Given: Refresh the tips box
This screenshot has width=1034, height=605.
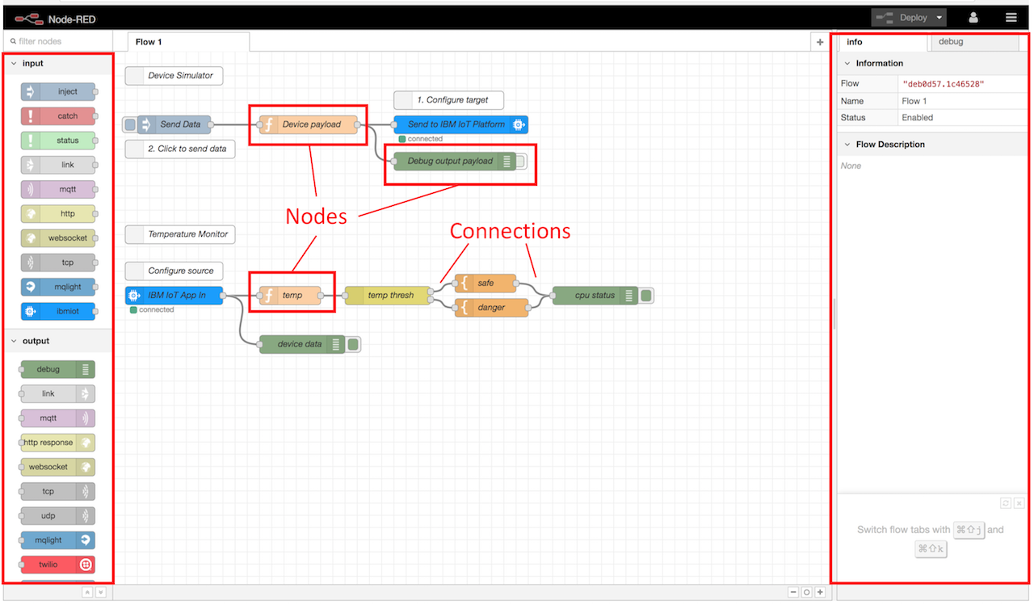Looking at the screenshot, I should click(1006, 502).
